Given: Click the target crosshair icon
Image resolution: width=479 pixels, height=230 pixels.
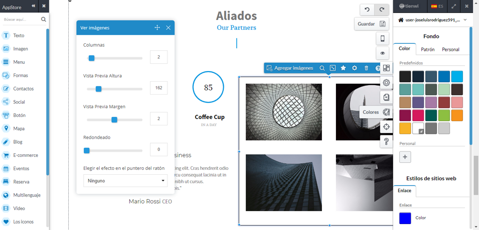Looking at the screenshot, I should pos(386,126).
